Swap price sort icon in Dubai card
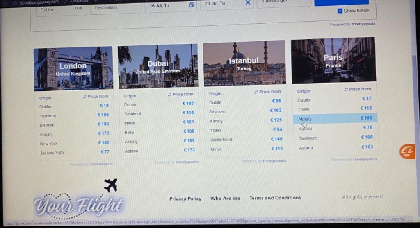 click(169, 95)
